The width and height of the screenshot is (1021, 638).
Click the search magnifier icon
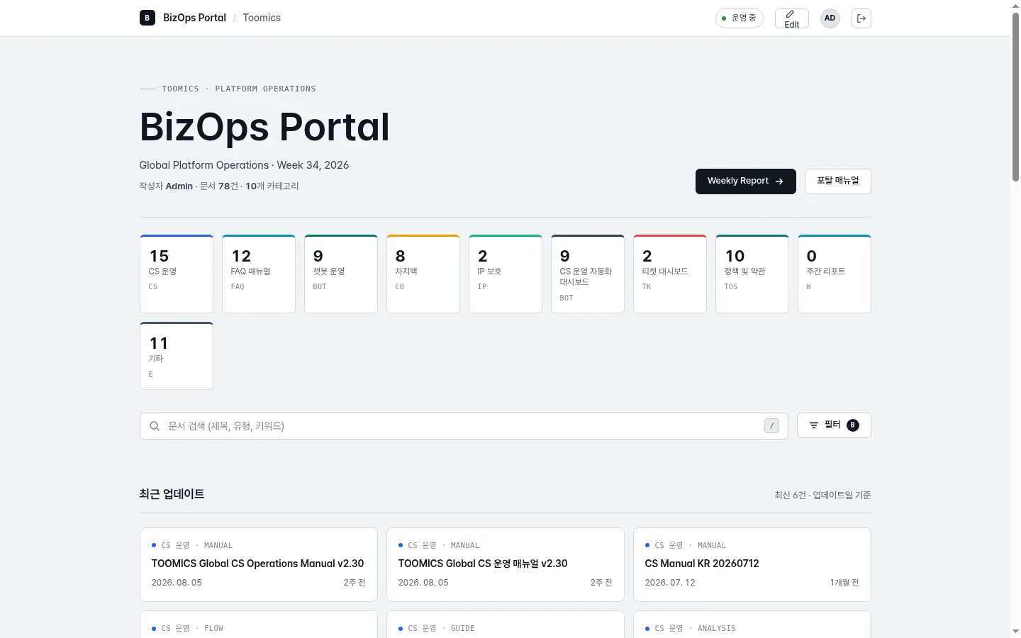(x=155, y=426)
